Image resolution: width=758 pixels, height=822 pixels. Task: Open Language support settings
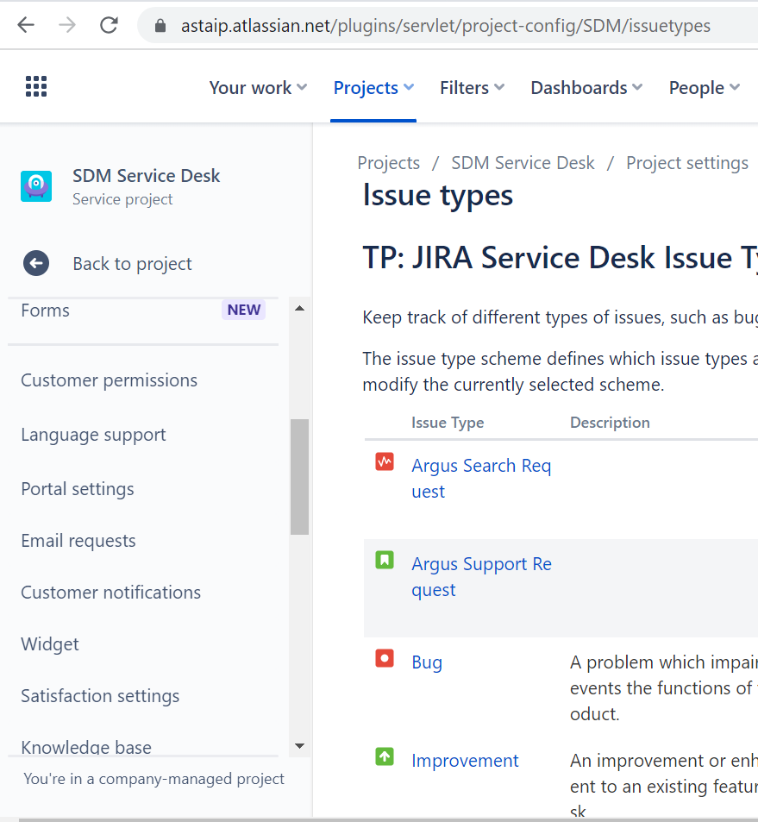pos(93,435)
